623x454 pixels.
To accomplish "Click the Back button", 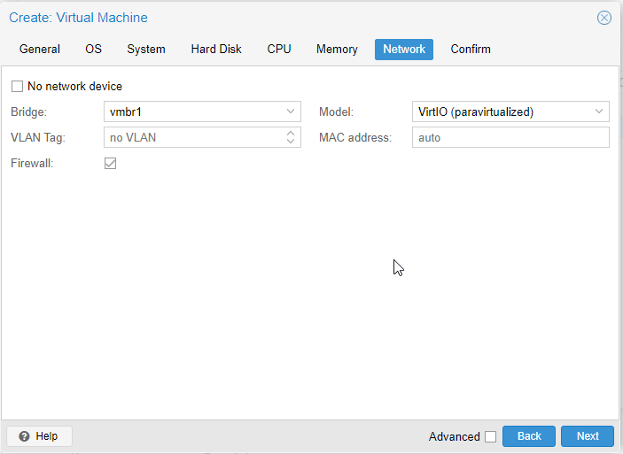I will (529, 436).
